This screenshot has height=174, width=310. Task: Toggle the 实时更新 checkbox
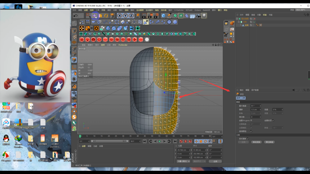click(248, 139)
